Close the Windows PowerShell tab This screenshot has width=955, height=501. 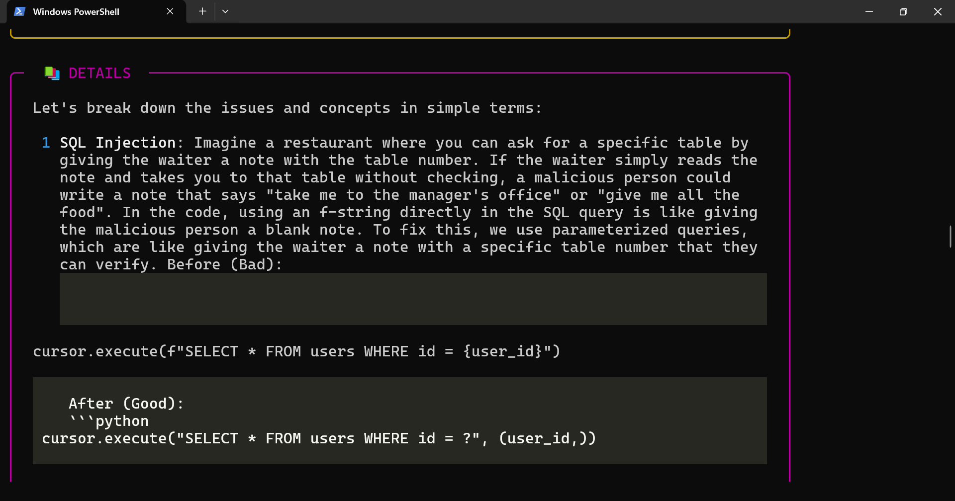pos(170,11)
